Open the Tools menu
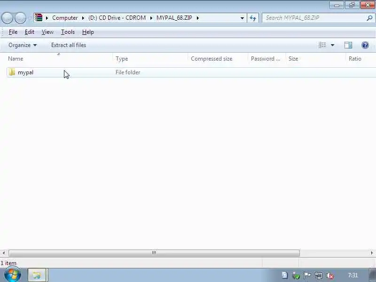 coord(68,32)
